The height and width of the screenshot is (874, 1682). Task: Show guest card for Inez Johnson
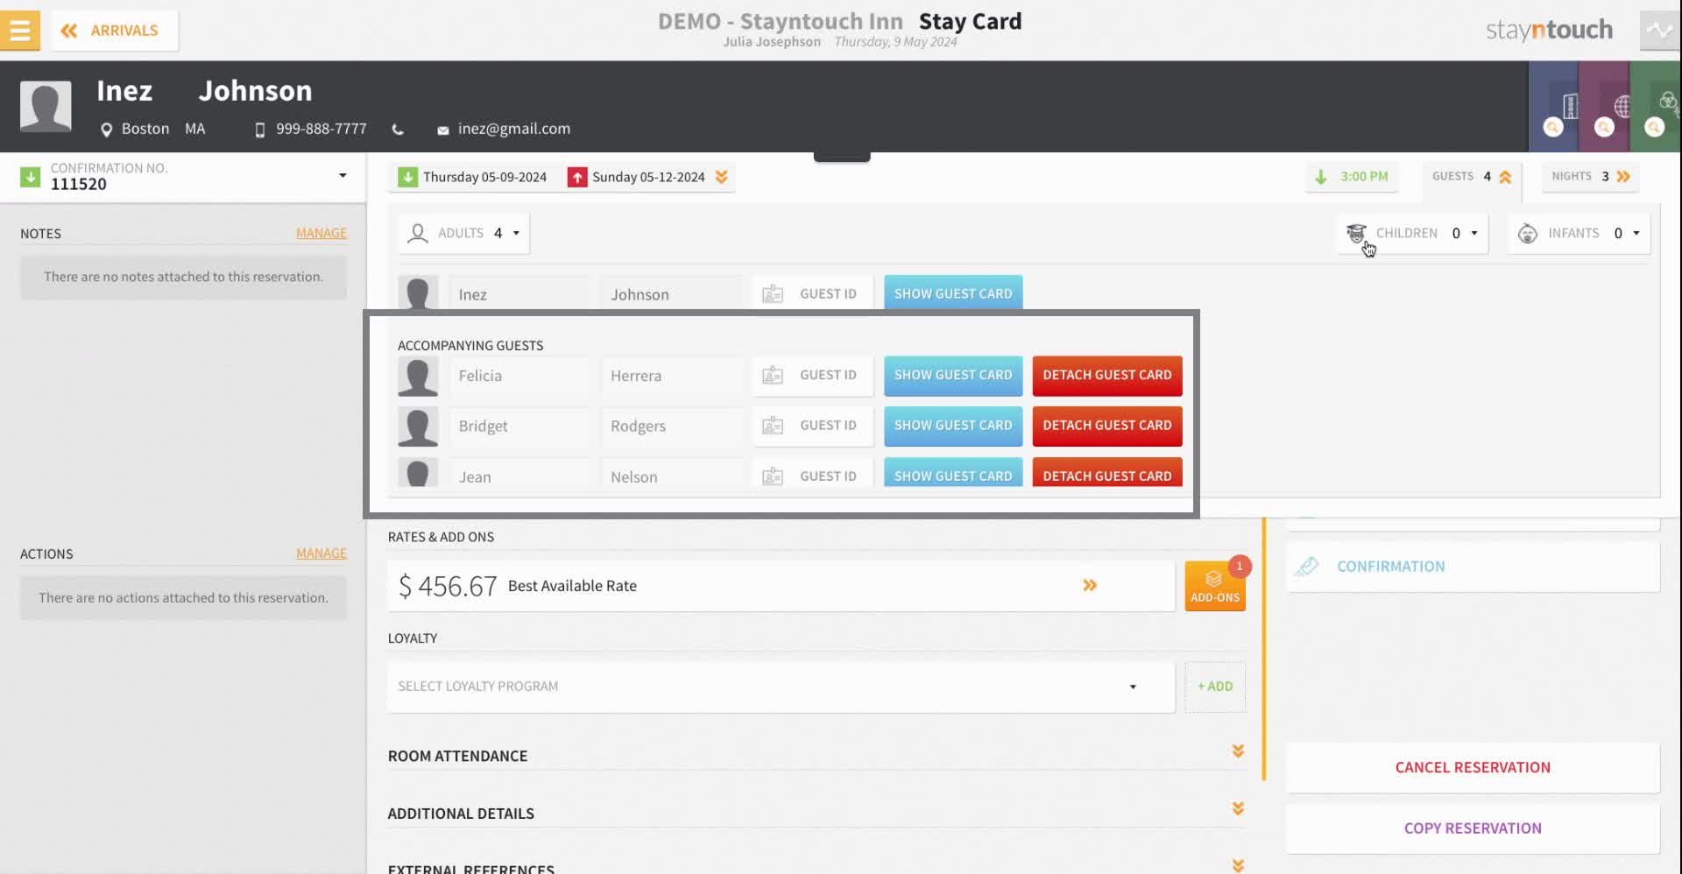[x=953, y=293]
